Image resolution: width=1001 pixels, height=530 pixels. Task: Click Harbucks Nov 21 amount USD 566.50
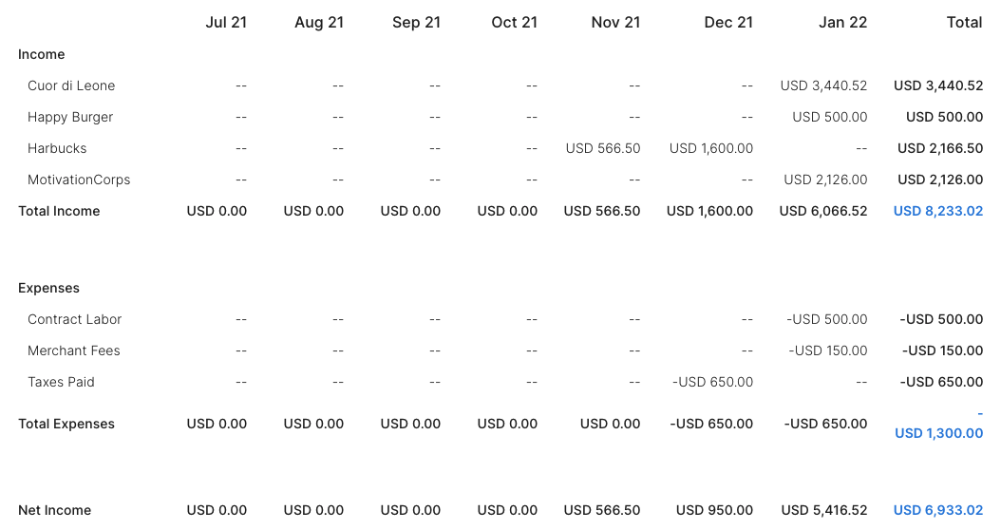tap(602, 148)
